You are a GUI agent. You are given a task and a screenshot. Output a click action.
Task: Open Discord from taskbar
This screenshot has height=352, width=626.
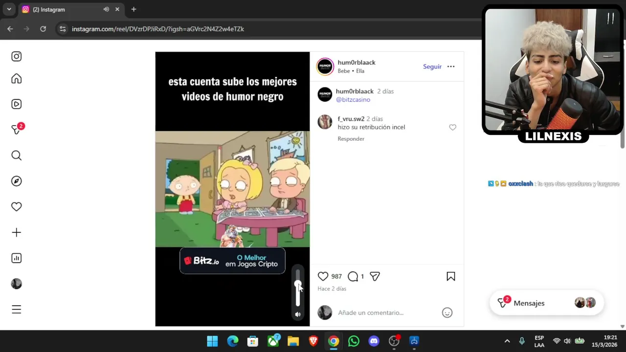pos(374,341)
